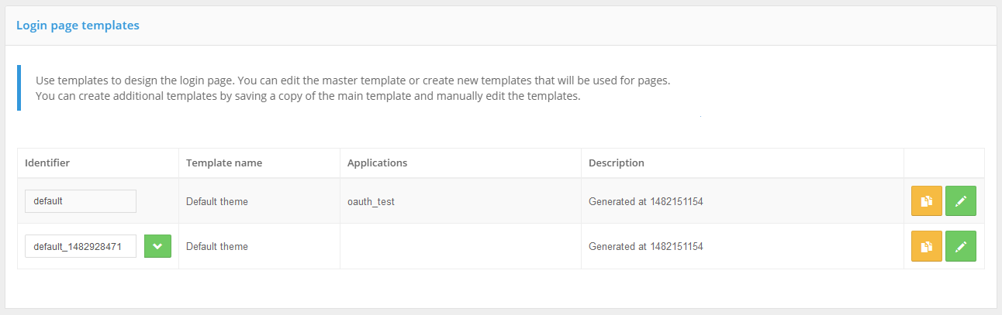Click oauth_test application entry
This screenshot has height=315, width=1002.
[x=372, y=202]
